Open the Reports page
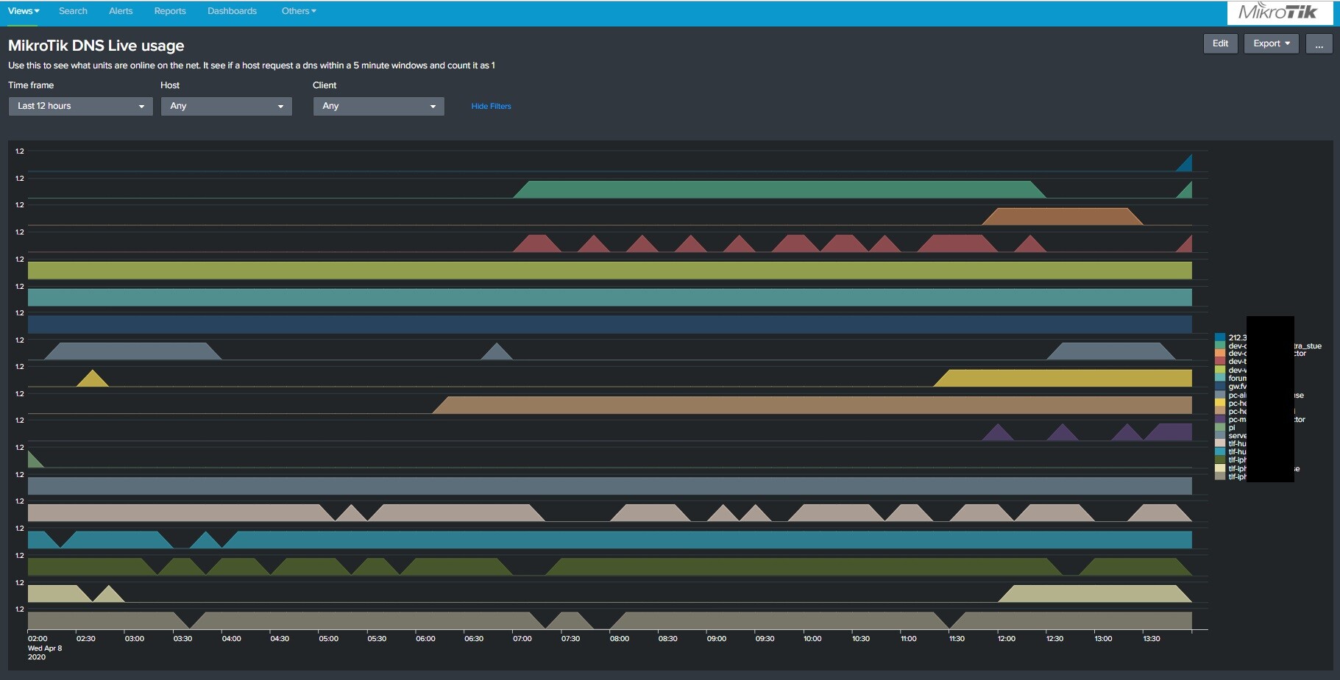 pyautogui.click(x=170, y=11)
